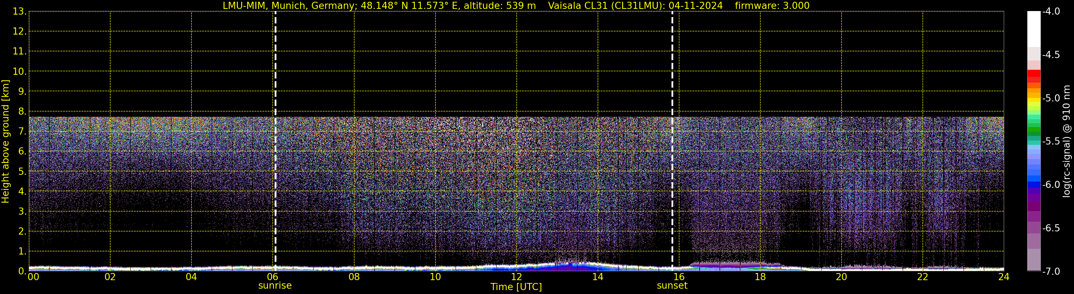This screenshot has height=294, width=1074.
Task: Click the height-axis tick label '0.'
Action: coord(22,271)
